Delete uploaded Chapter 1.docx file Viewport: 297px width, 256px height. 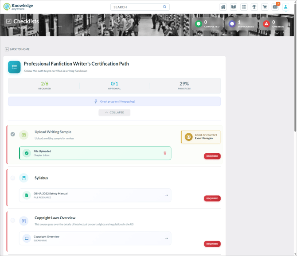point(165,153)
